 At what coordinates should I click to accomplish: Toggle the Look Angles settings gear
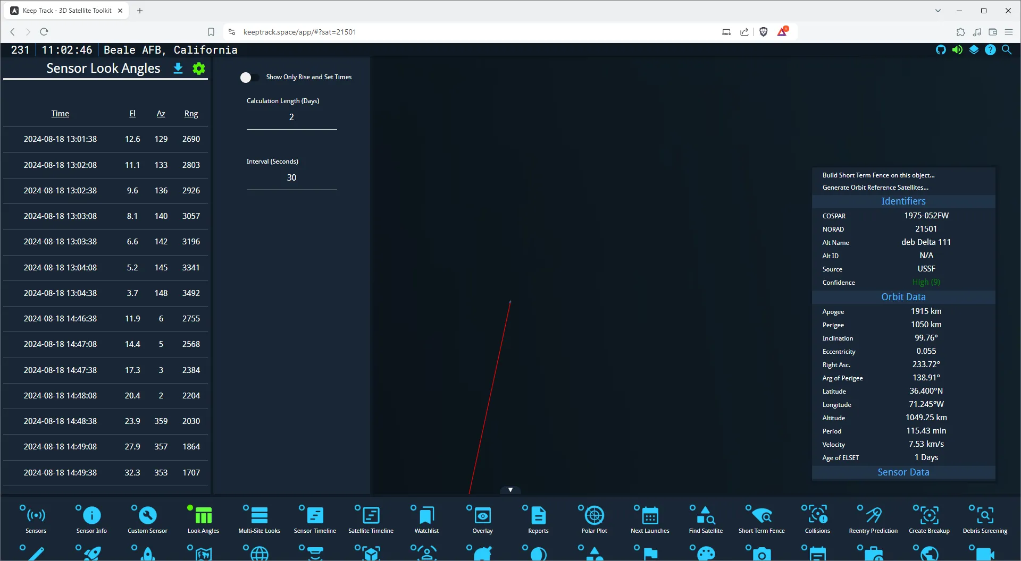coord(199,69)
